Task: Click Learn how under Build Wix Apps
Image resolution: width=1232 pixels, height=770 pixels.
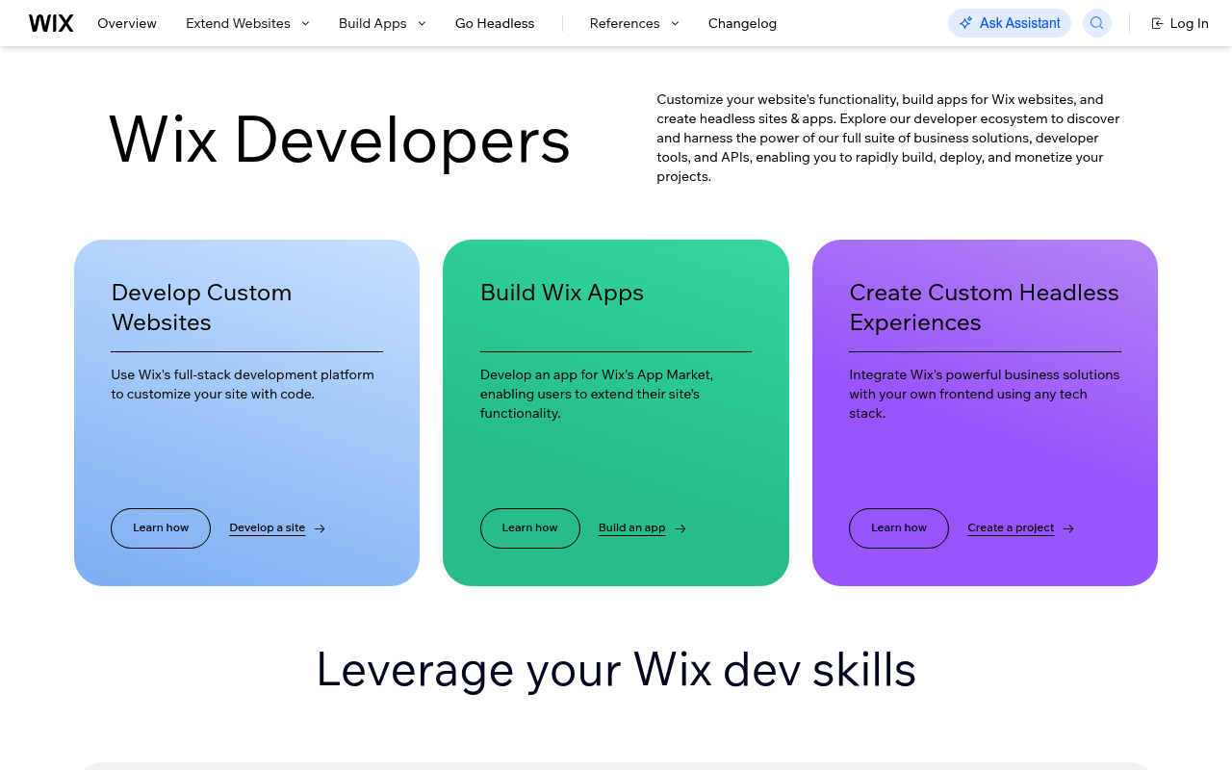Action: (x=530, y=528)
